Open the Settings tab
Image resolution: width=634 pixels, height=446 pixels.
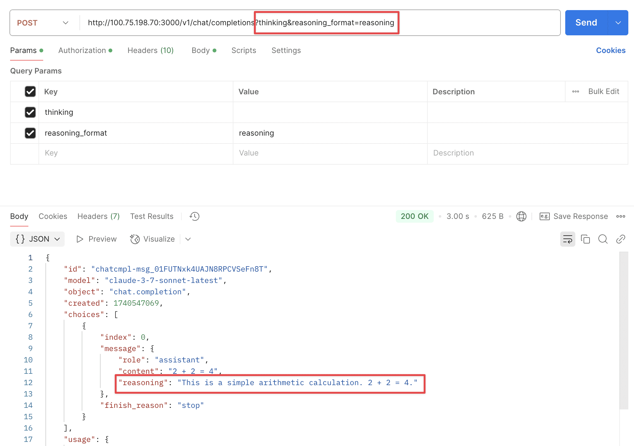point(286,50)
